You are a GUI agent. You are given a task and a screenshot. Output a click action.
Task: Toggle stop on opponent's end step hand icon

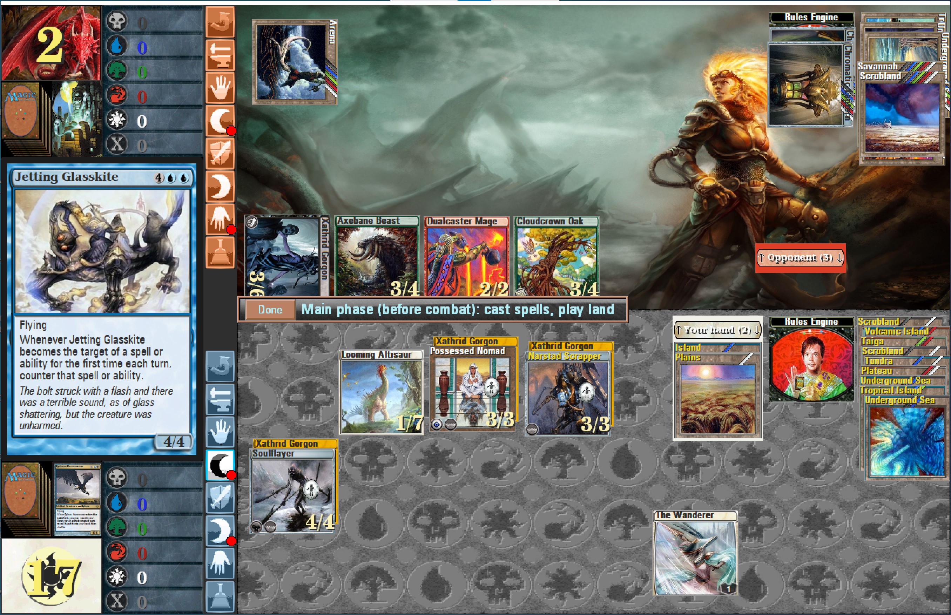click(x=220, y=219)
